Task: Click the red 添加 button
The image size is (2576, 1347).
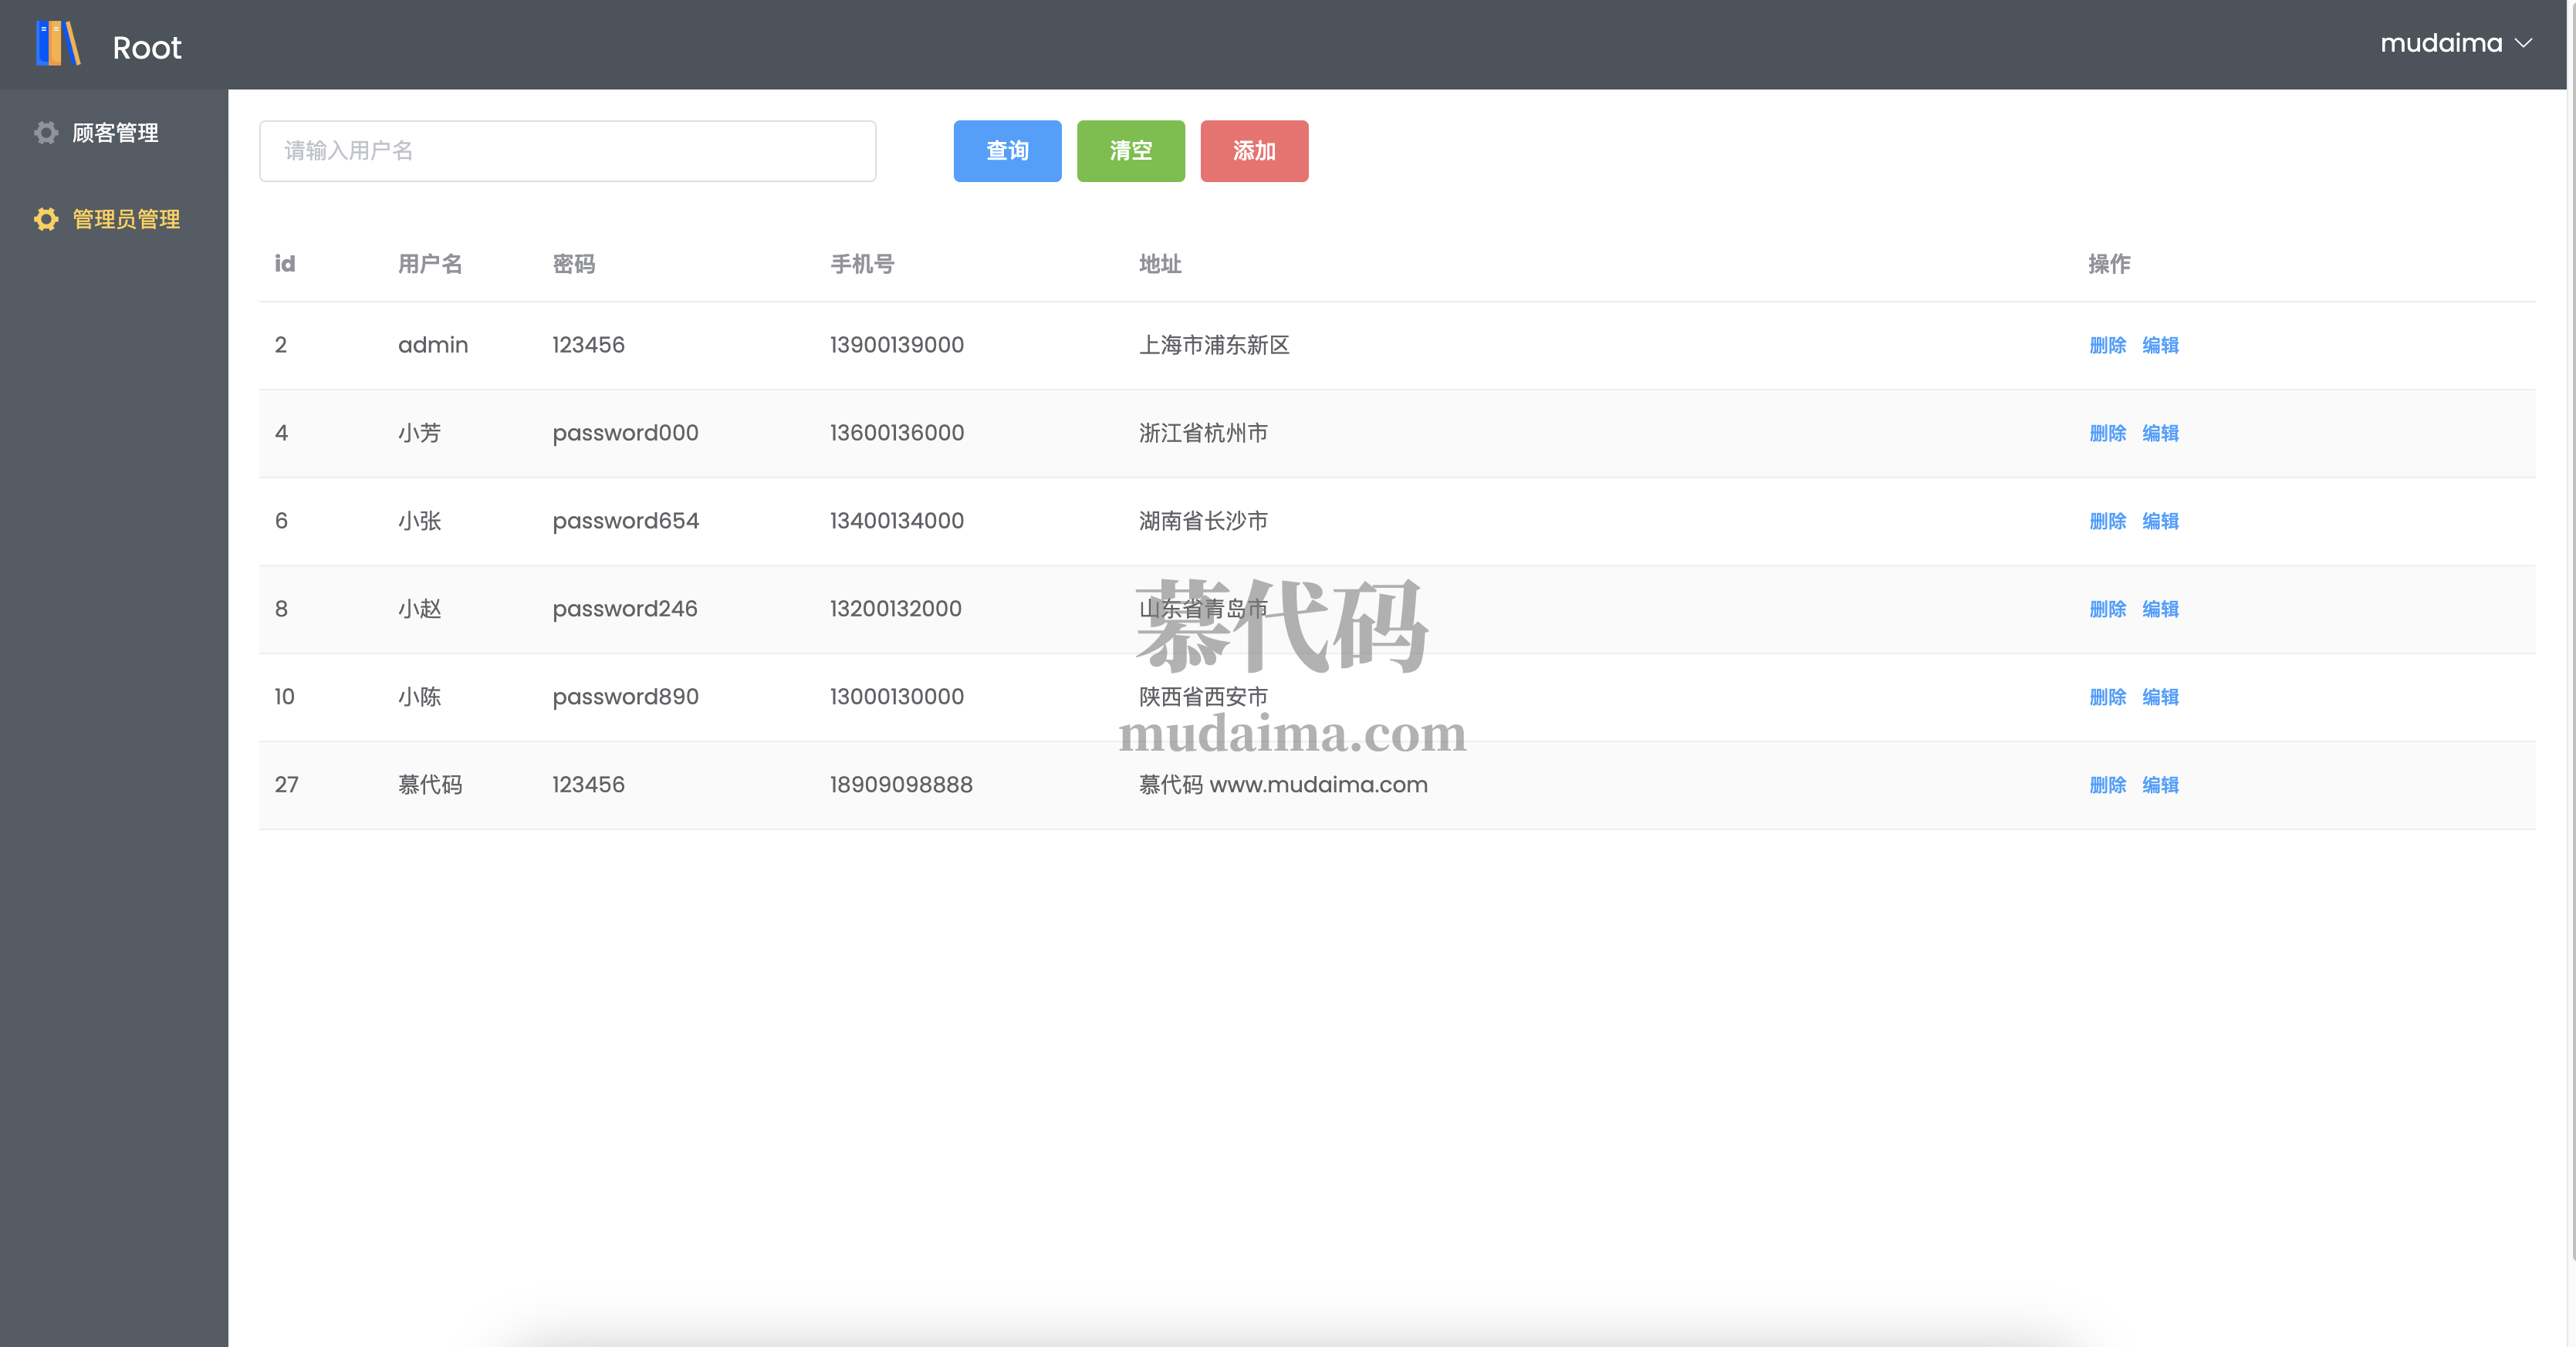Action: [x=1254, y=151]
